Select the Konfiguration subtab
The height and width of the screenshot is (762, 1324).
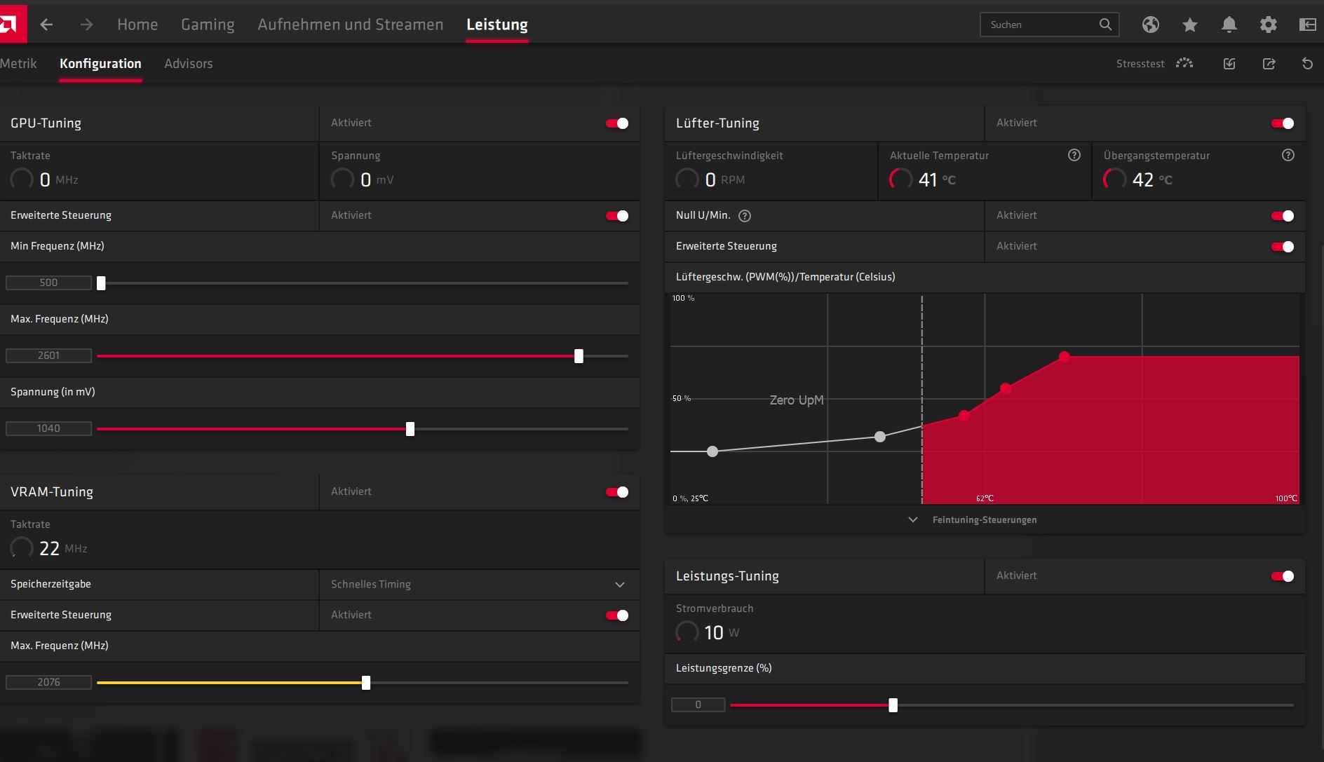coord(100,63)
